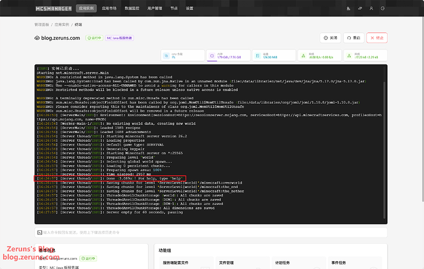The height and width of the screenshot is (269, 424).
Task: Open 用户管理 in top navigation
Action: tap(155, 9)
